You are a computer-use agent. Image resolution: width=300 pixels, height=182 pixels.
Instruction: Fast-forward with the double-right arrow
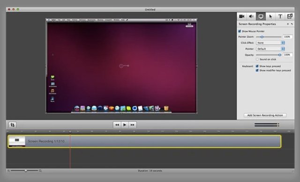(x=132, y=125)
